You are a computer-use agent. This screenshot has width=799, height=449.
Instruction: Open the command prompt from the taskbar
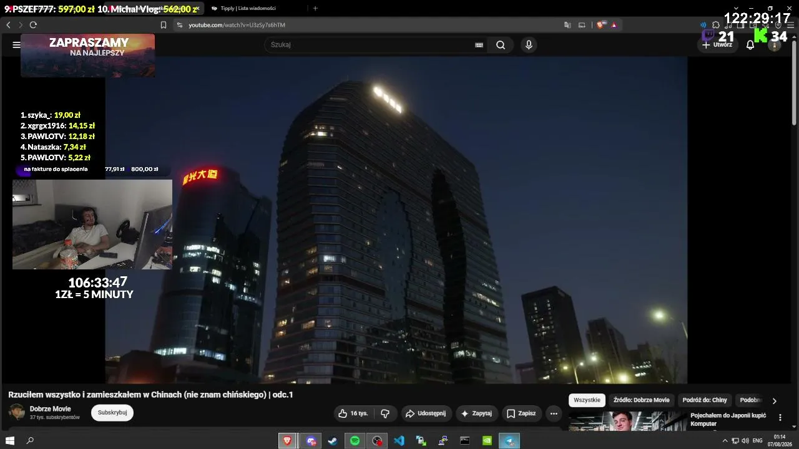pos(465,440)
